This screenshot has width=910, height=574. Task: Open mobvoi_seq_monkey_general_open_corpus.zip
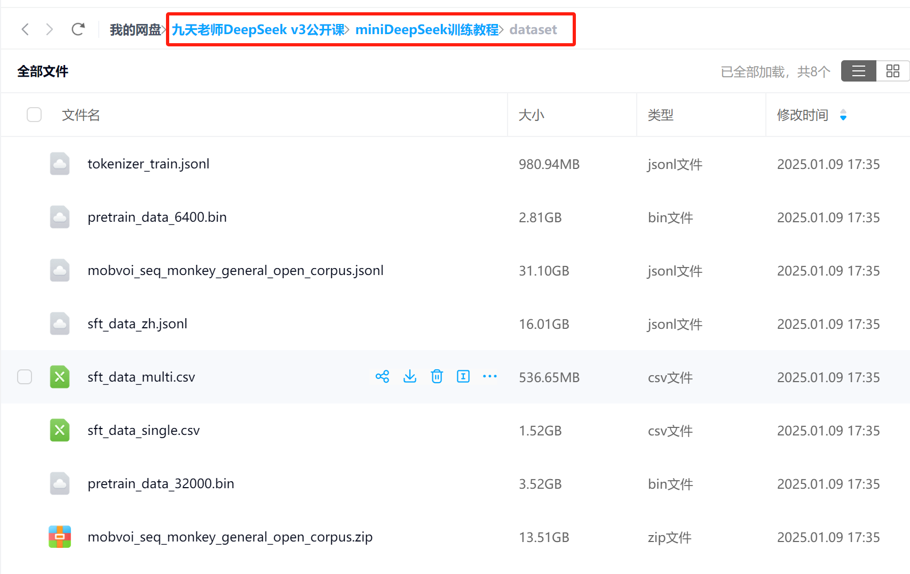pyautogui.click(x=230, y=537)
